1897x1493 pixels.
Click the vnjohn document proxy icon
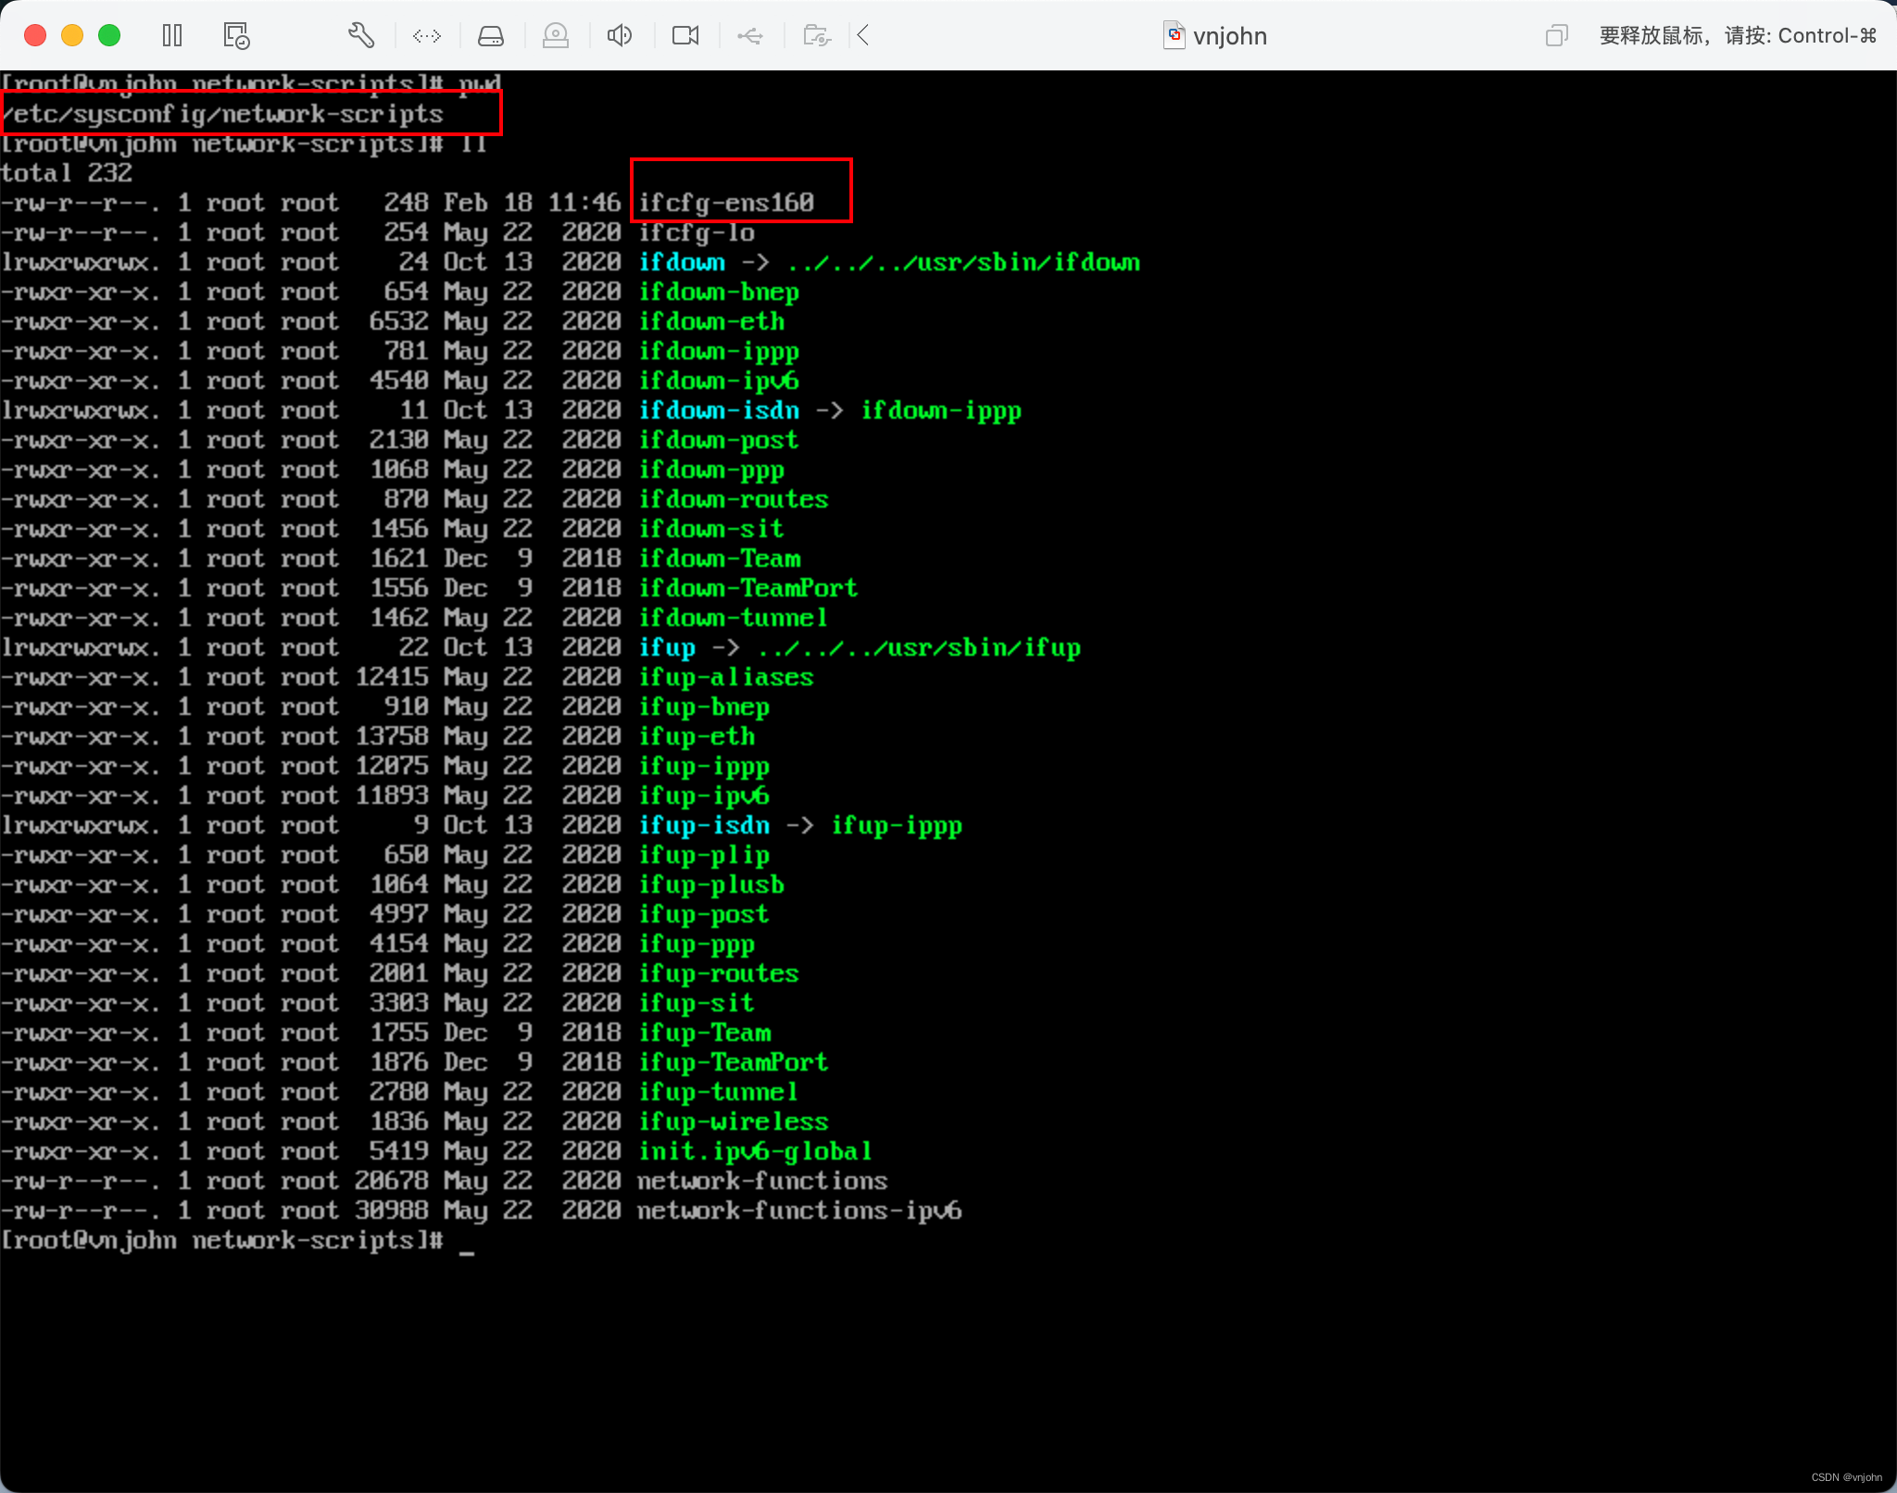click(1174, 36)
